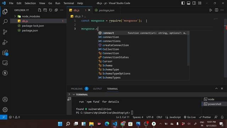227x128 pixels.
Task: Click the remote window status icon
Action: pos(4,117)
